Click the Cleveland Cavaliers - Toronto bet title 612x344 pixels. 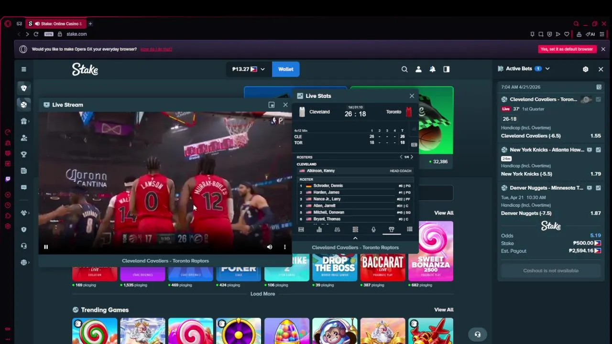point(543,99)
